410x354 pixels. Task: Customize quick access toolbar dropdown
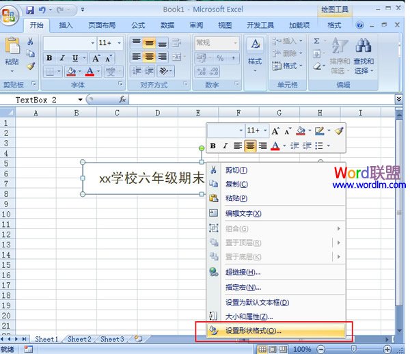coord(83,10)
